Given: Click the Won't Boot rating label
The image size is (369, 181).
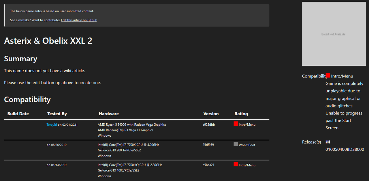Looking at the screenshot, I should coord(247,145).
